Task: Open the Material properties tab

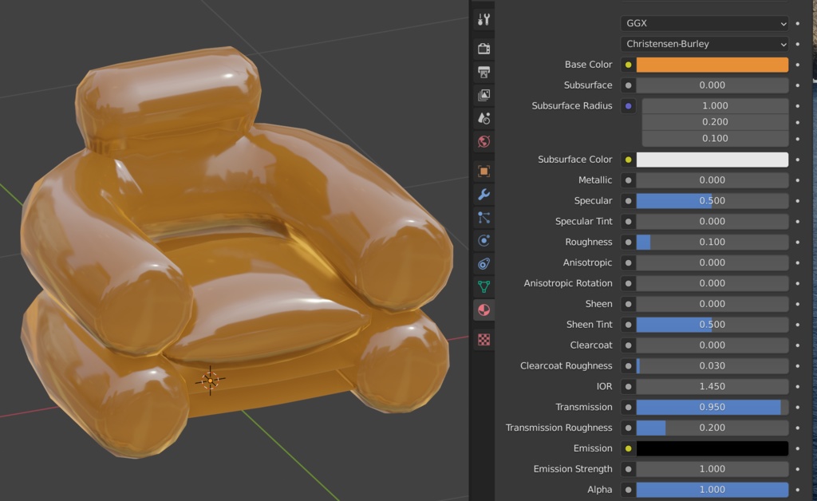Action: coord(483,310)
